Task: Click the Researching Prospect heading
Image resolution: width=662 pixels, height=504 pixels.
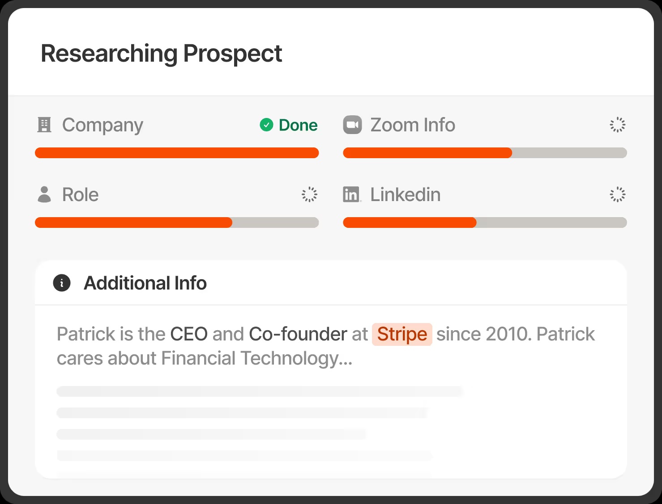Action: [161, 54]
